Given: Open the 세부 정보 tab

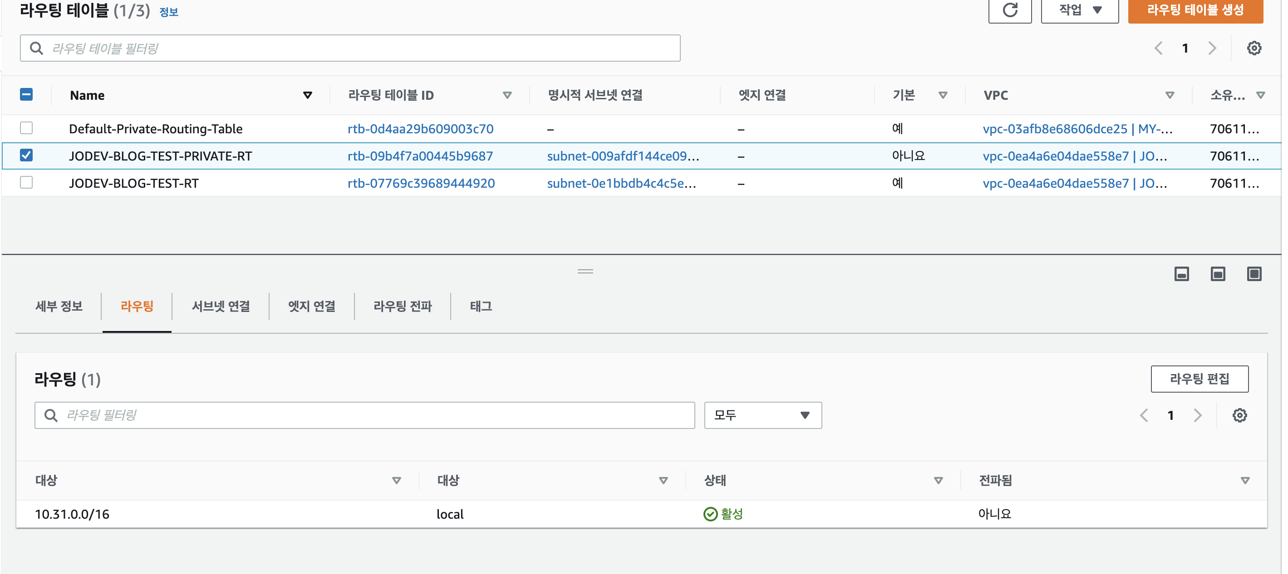Looking at the screenshot, I should pyautogui.click(x=59, y=306).
